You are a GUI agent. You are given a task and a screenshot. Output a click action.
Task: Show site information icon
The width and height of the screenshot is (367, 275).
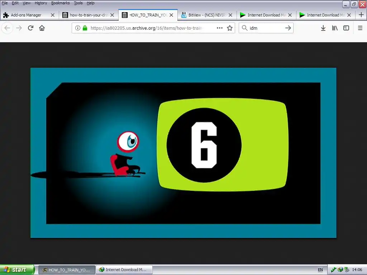point(78,28)
